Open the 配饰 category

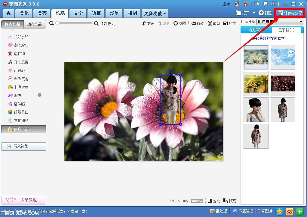pos(15,96)
